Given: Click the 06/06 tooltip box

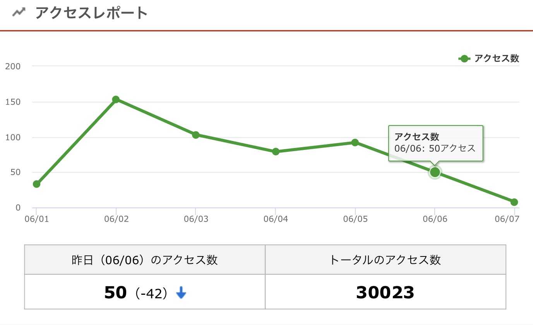Looking at the screenshot, I should click(435, 143).
